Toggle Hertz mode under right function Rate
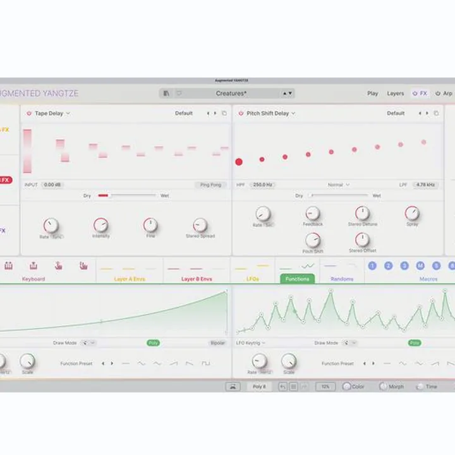The width and height of the screenshot is (455, 455). click(x=265, y=372)
